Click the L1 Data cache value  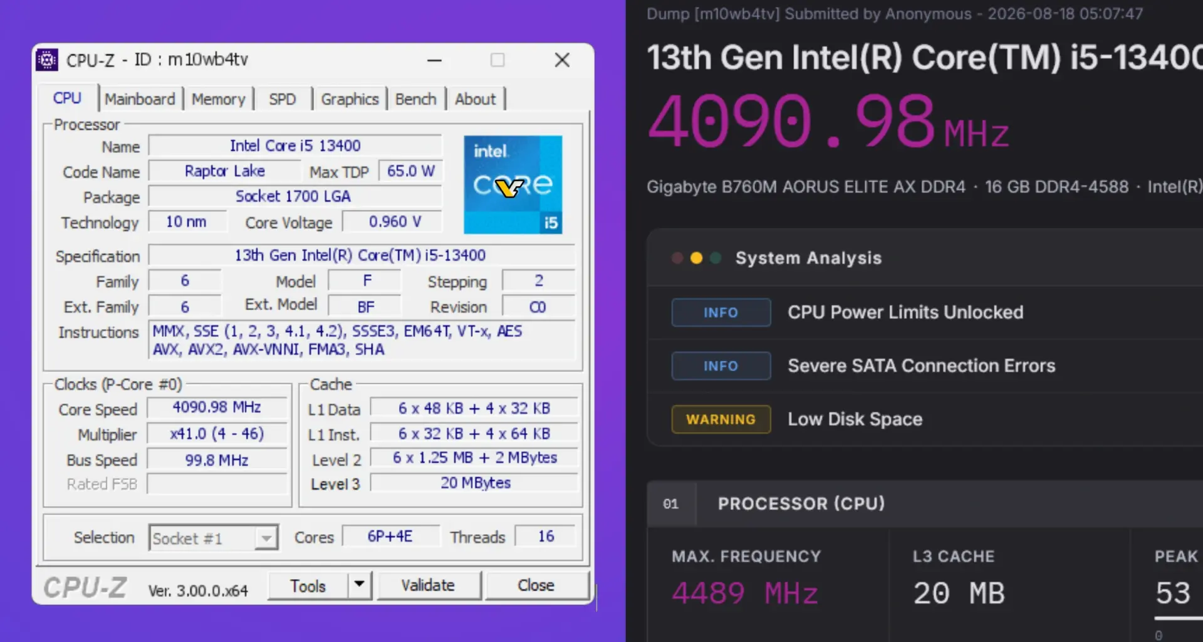click(474, 408)
